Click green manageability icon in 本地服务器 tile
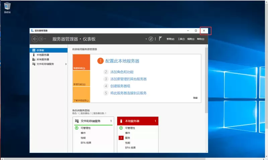 click(121, 128)
